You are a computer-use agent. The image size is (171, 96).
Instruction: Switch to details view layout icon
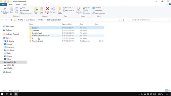166,91
